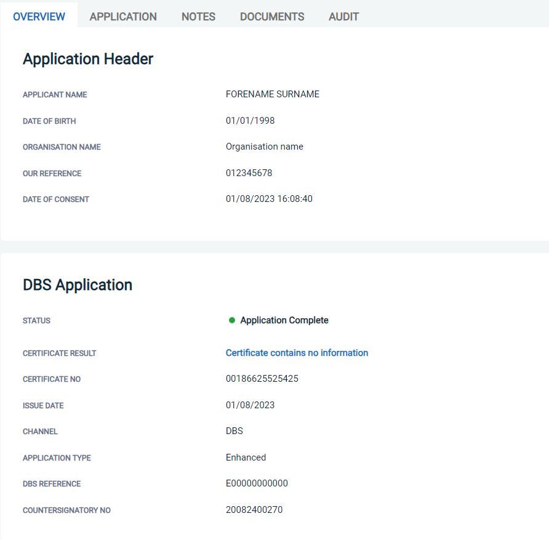Screen dimensions: 549x540
Task: Click certificate number 00186625525425
Action: (262, 379)
